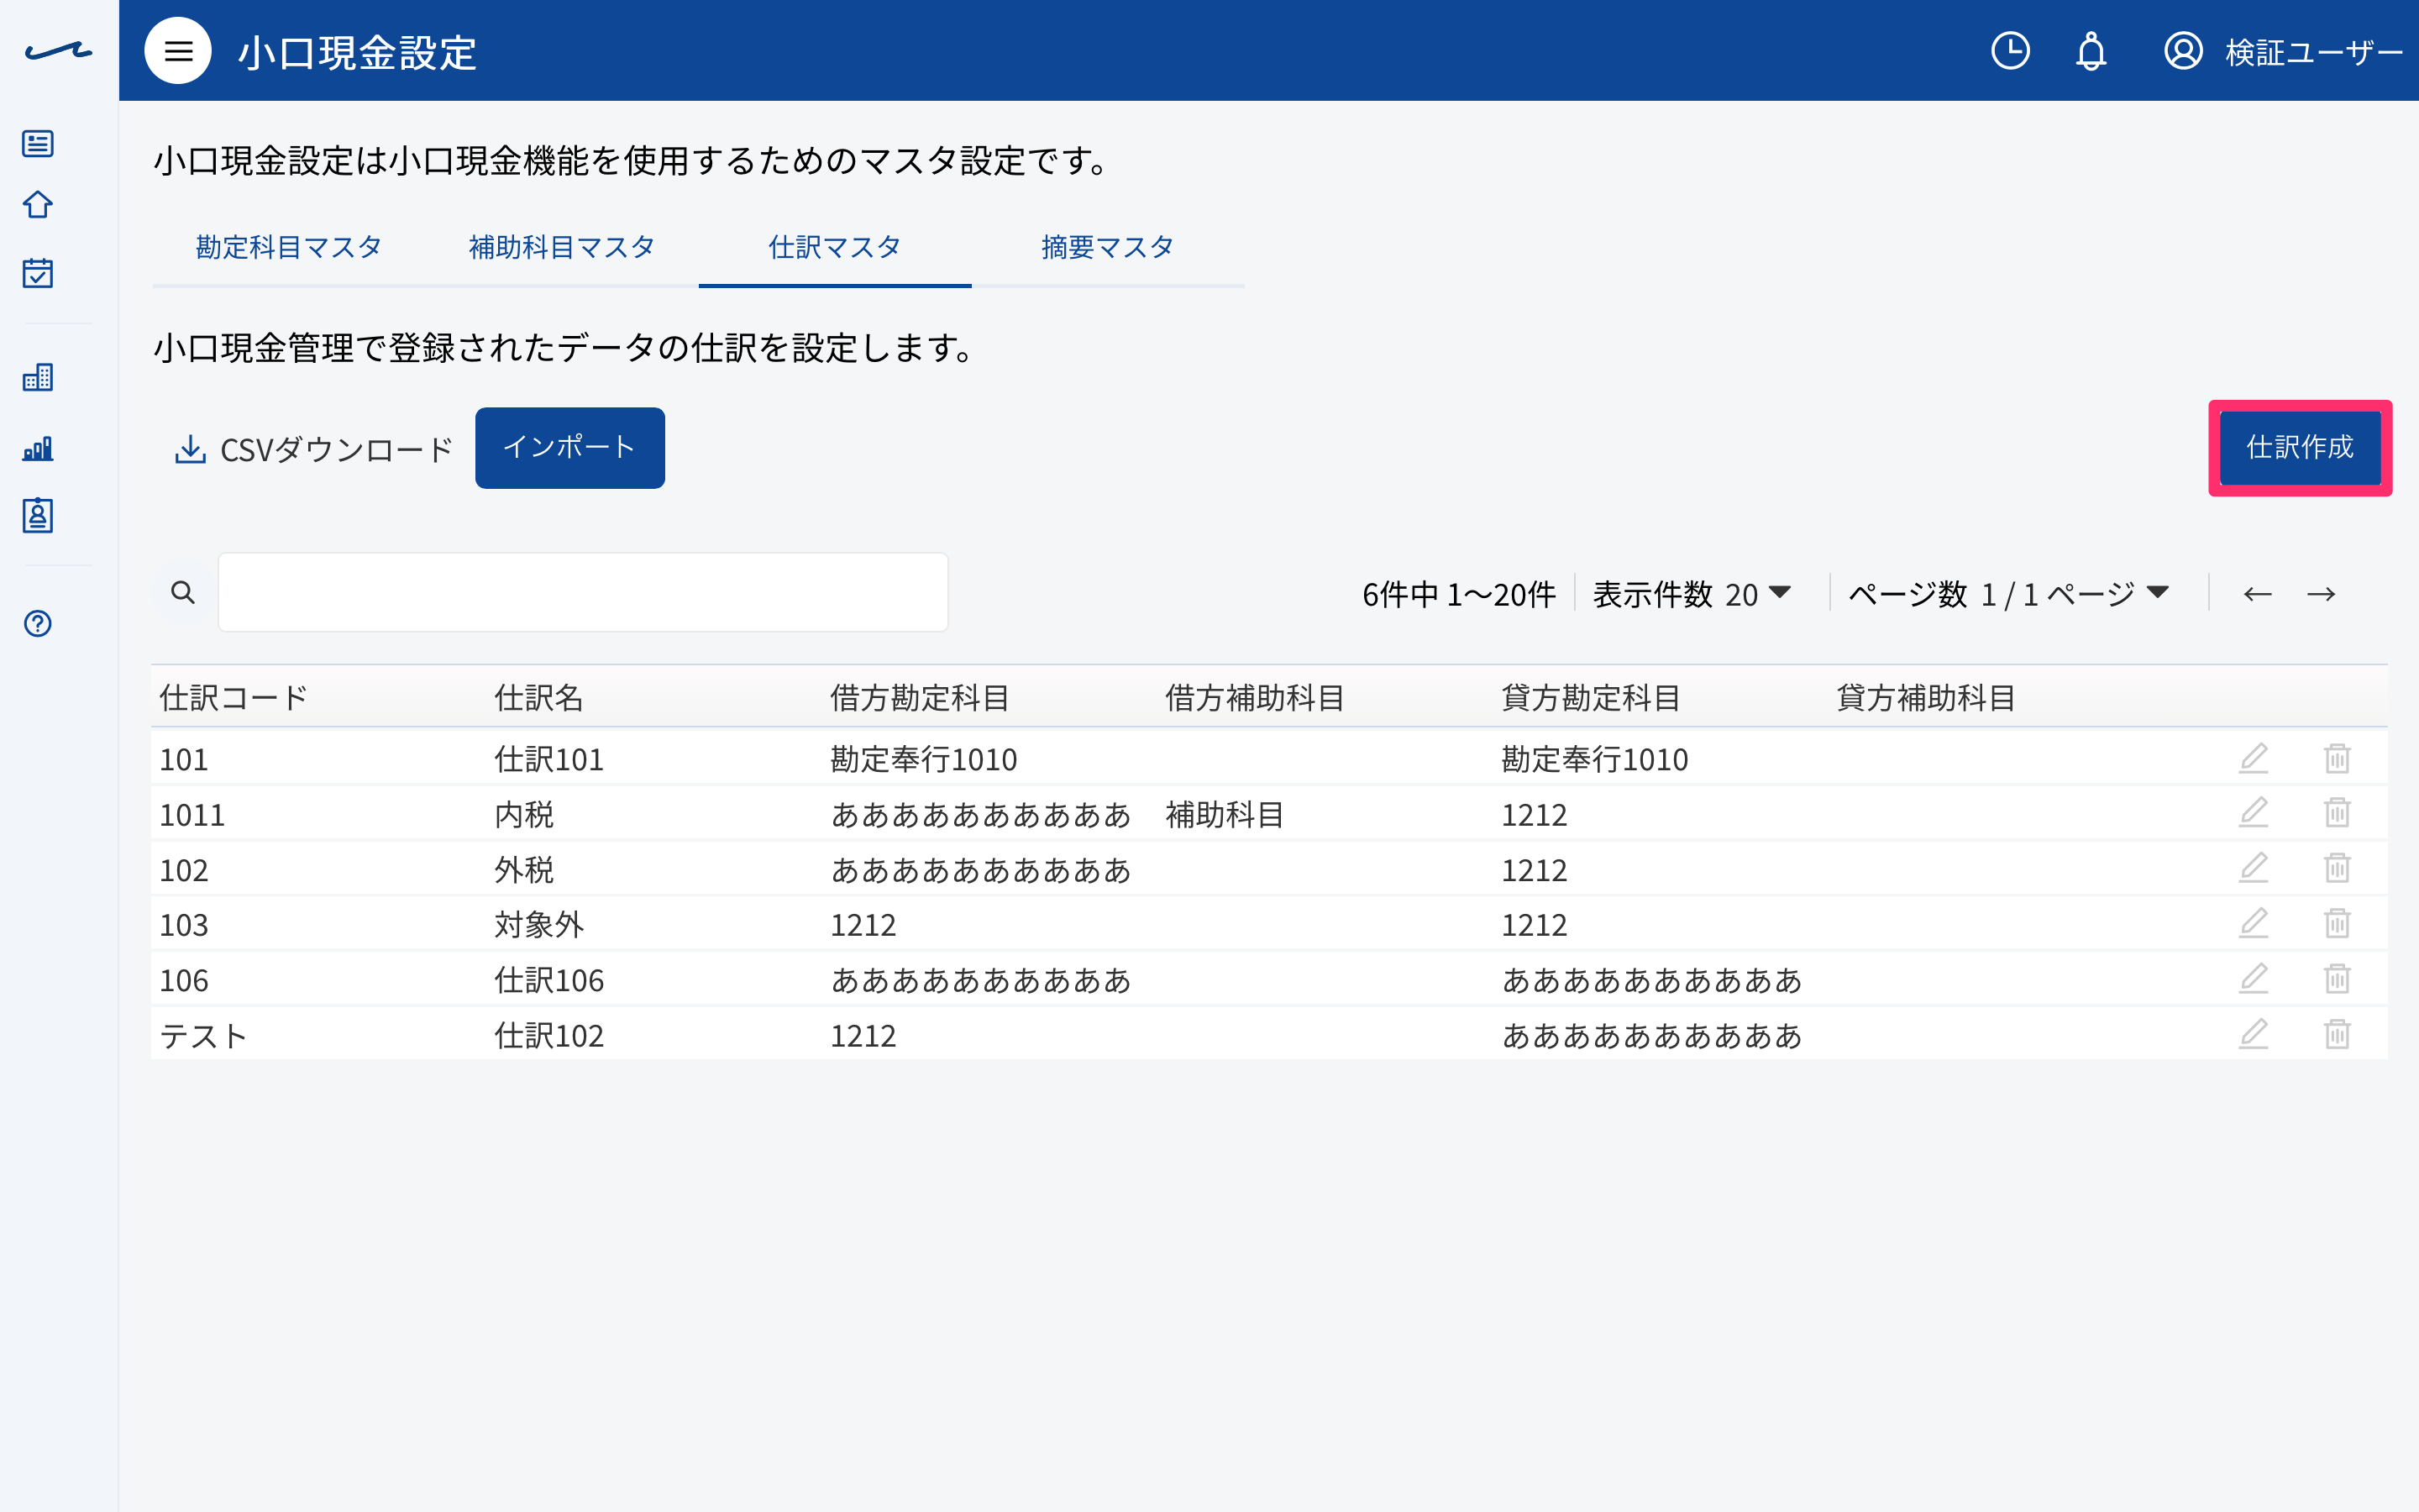The width and height of the screenshot is (2419, 1512).
Task: Open the bar graph sidebar icon
Action: click(38, 448)
